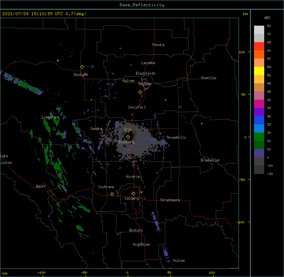Image resolution: width=284 pixels, height=277 pixels.
Task: Click the yellow v marker east of Calgary
Action: (x=141, y=192)
